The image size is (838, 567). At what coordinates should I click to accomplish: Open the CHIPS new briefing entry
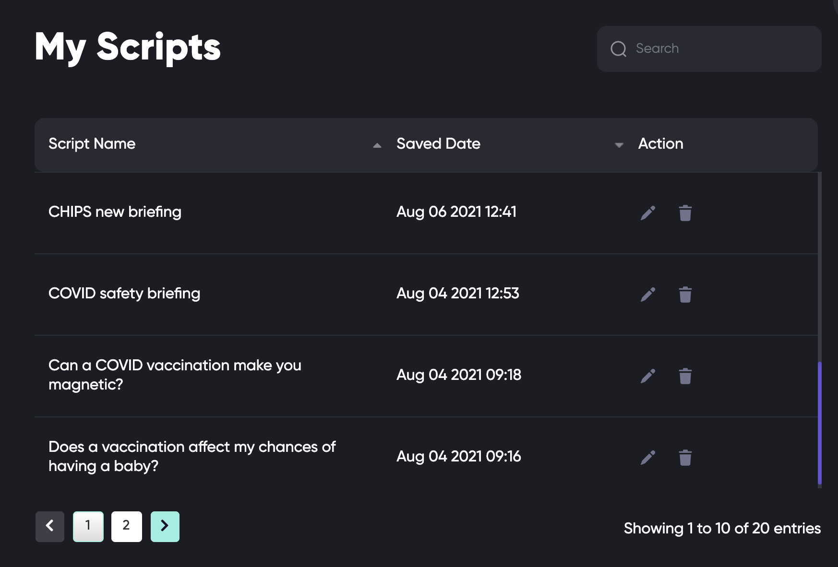(115, 212)
